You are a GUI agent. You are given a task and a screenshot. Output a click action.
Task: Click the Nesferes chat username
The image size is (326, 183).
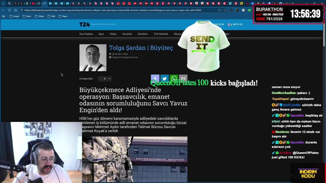coord(282,132)
